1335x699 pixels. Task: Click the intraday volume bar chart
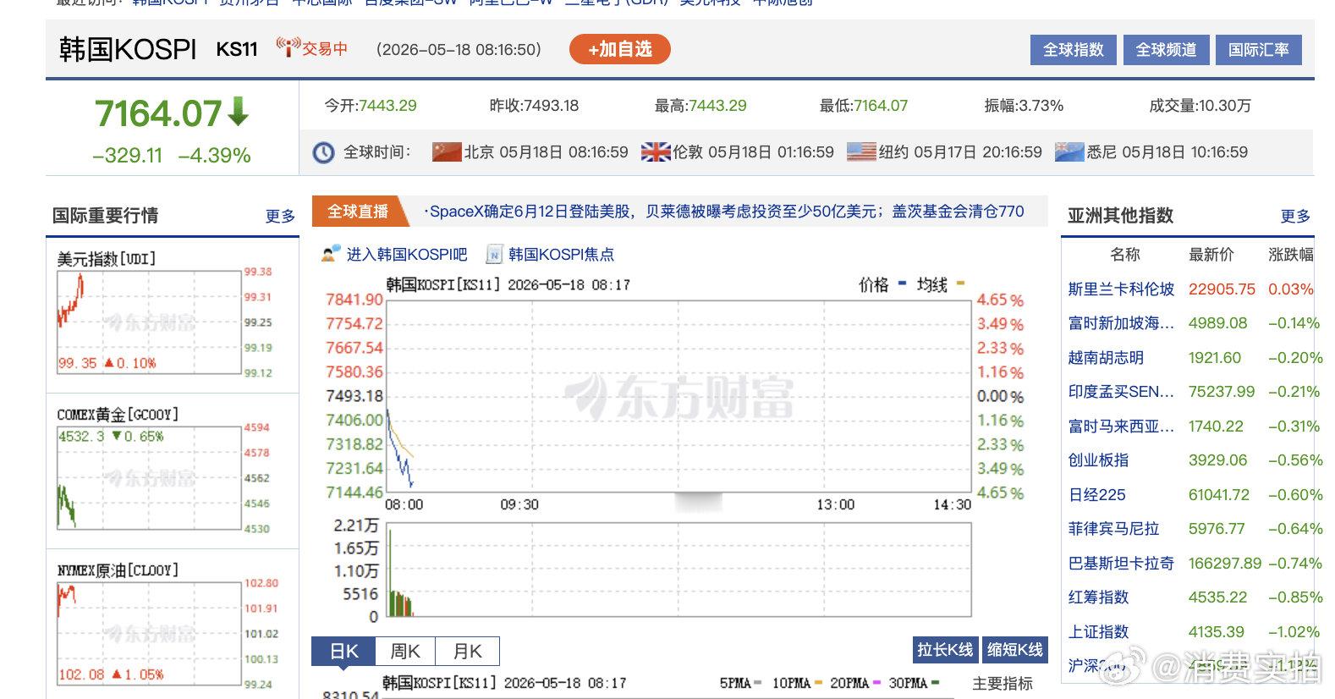[x=678, y=570]
